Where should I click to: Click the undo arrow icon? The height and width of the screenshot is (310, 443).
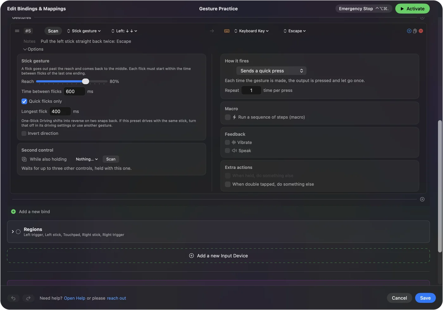[13, 298]
